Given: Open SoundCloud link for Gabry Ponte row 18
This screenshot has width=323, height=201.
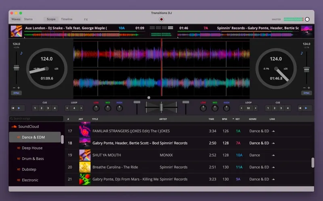Looking at the screenshot, I should click(x=273, y=143).
